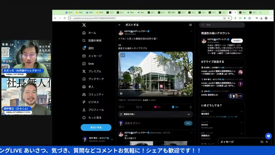This screenshot has height=155, width=275.
Task: Unlike the post via pink heart
Action: 156,107
